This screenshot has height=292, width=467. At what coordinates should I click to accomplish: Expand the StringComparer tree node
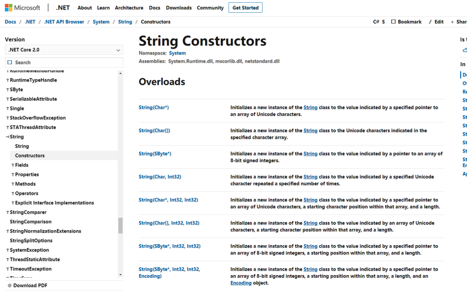point(8,213)
